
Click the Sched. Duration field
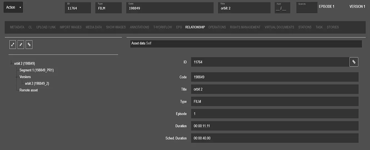tap(274, 138)
